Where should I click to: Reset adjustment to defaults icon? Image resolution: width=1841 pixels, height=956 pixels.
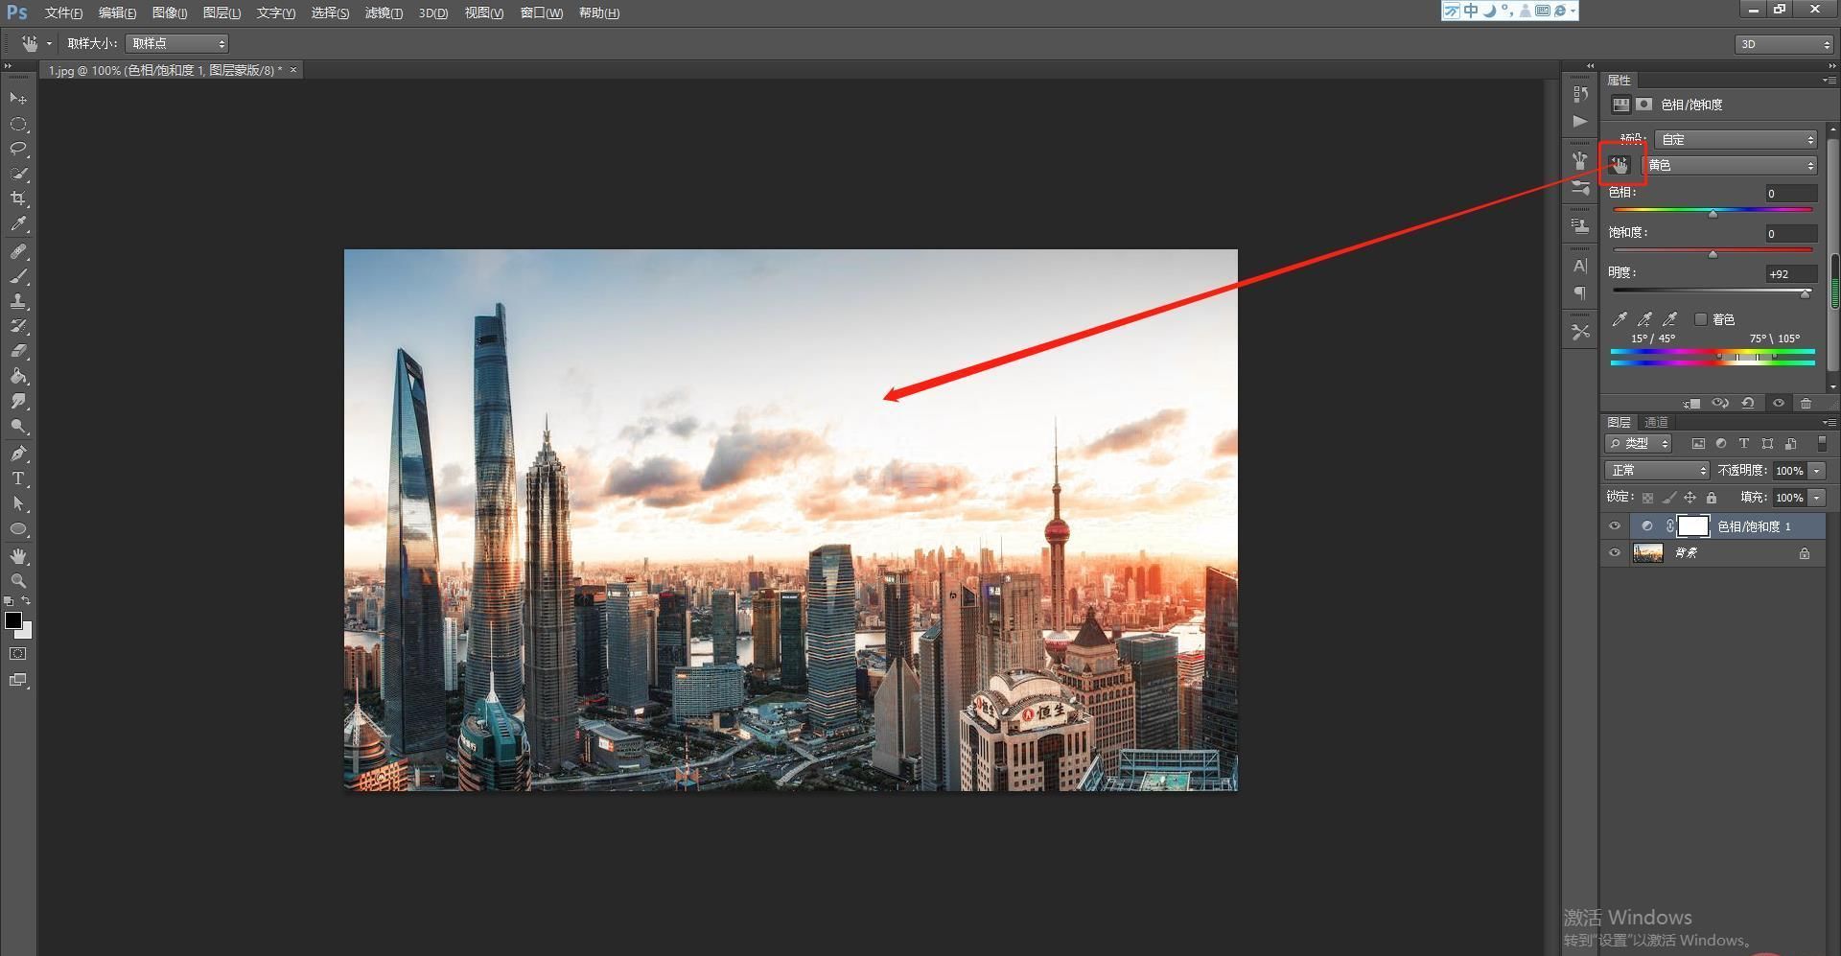1748,404
